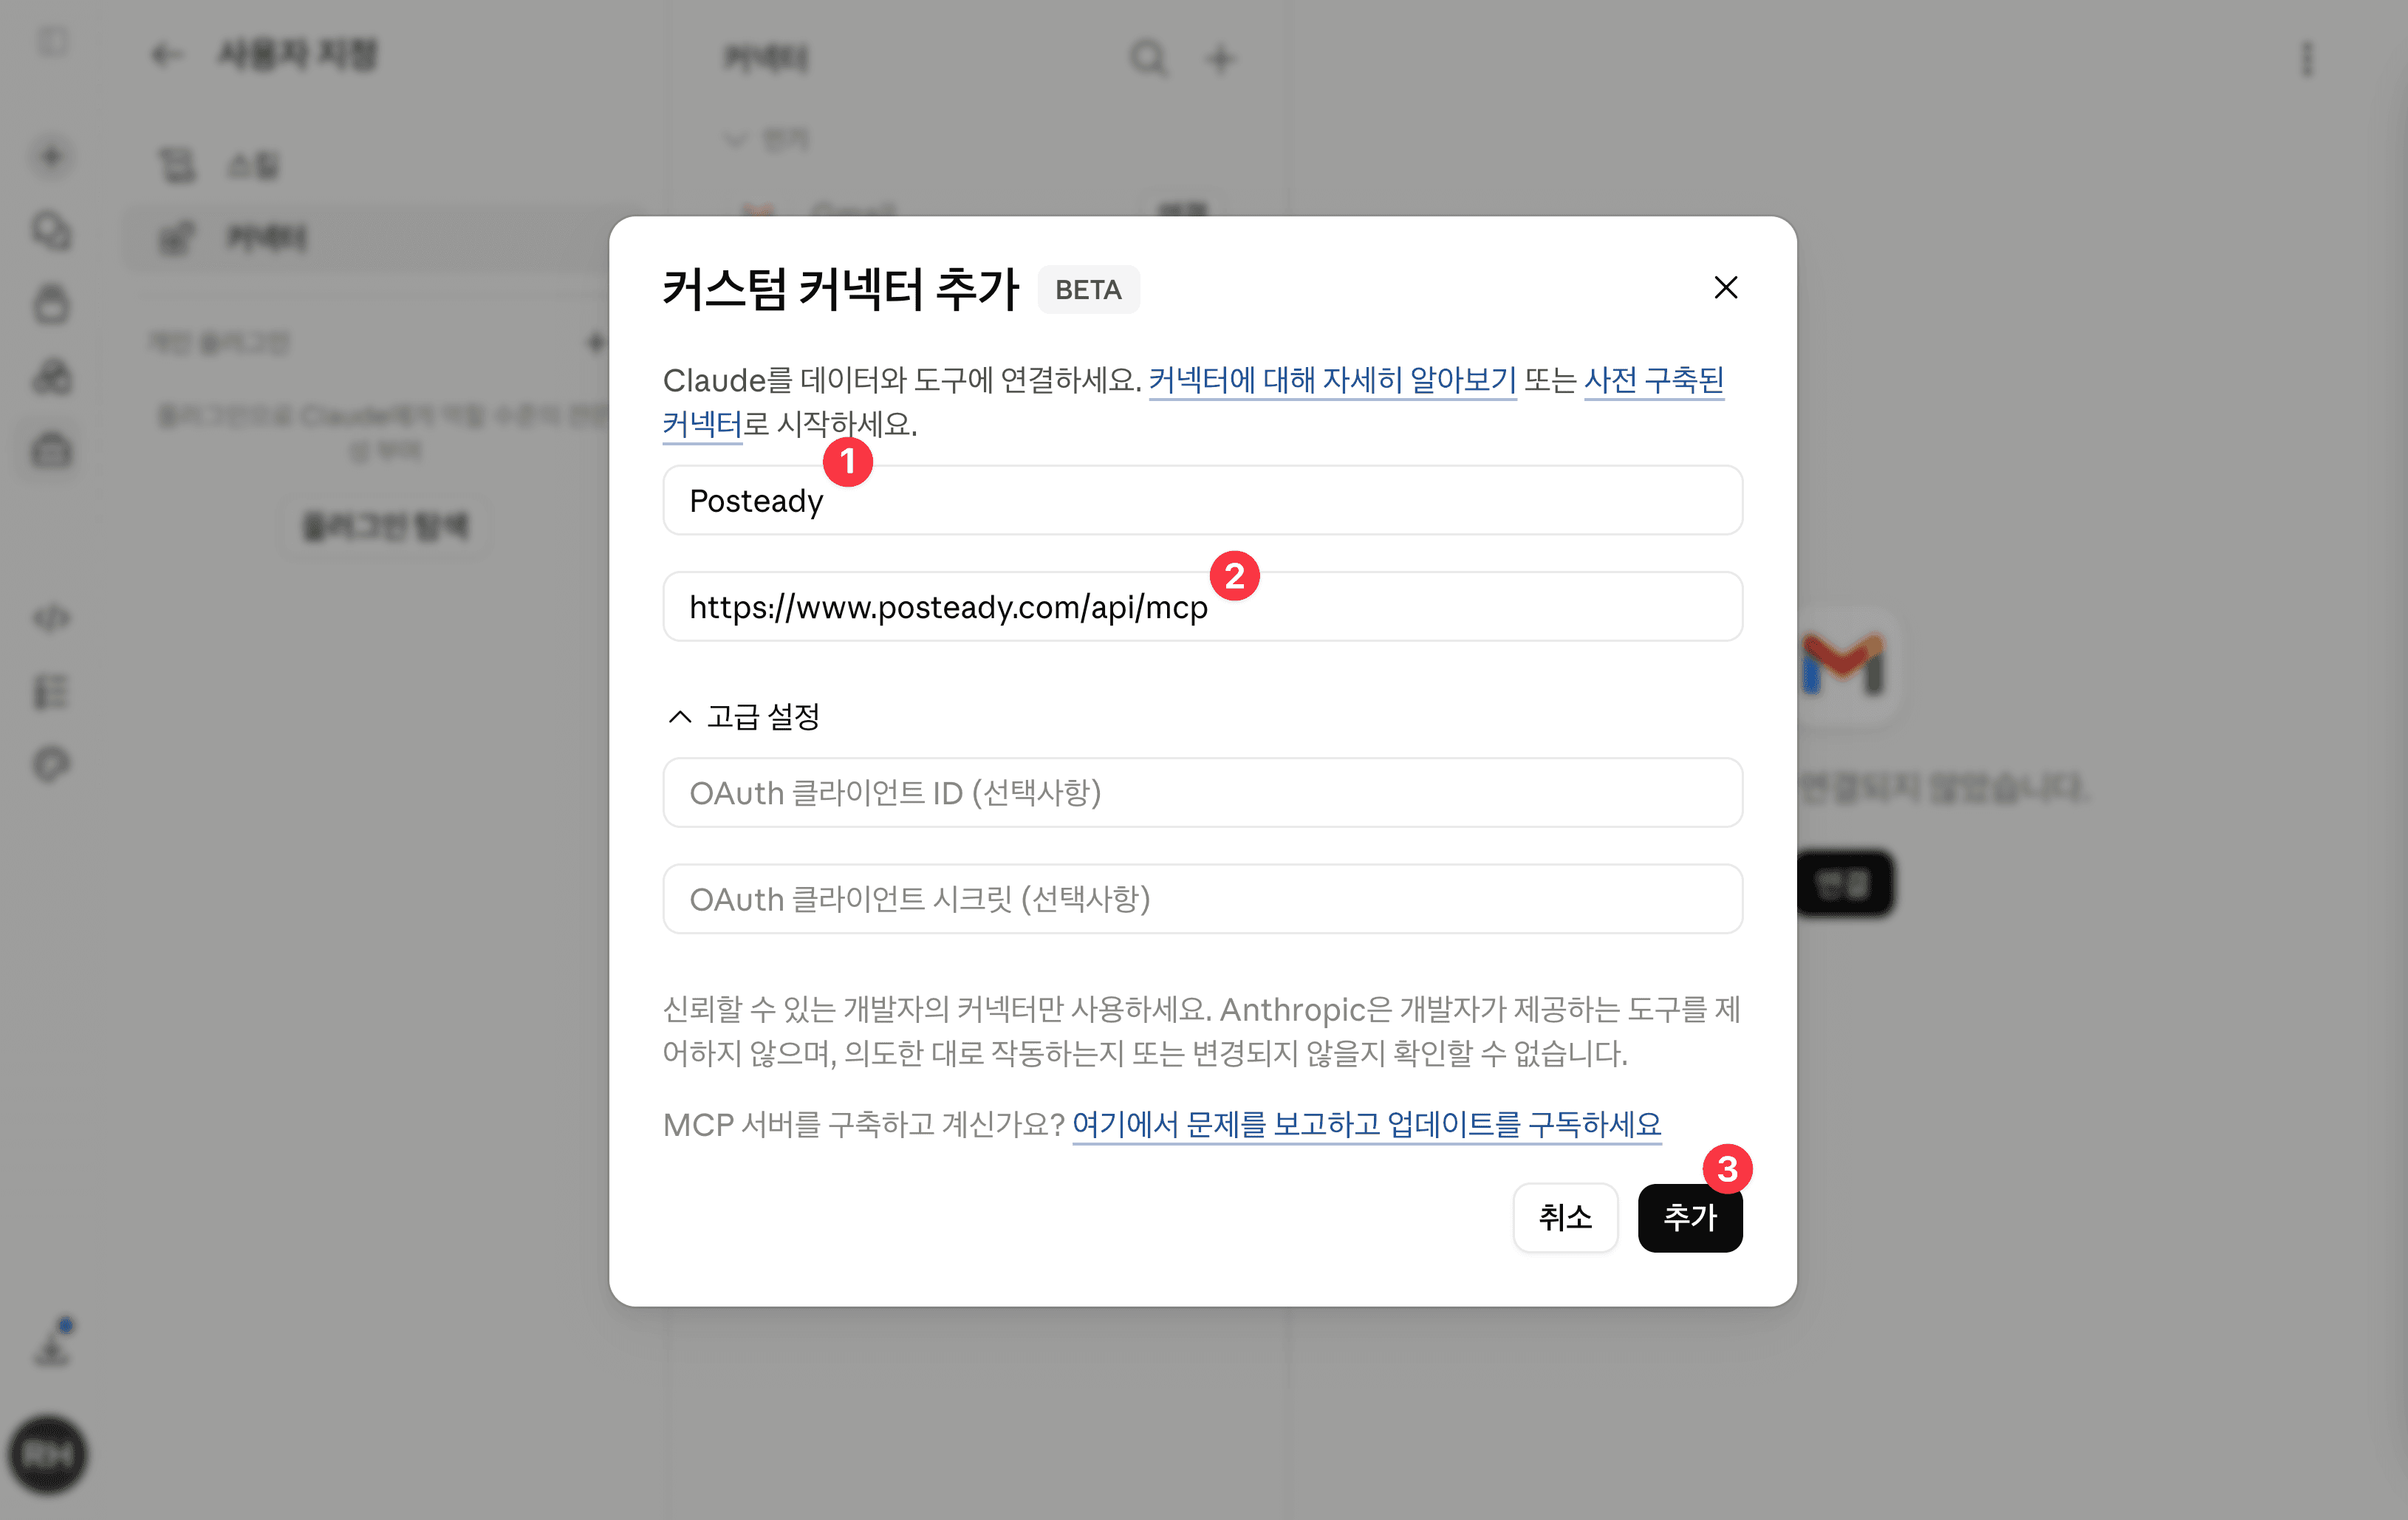The width and height of the screenshot is (2408, 1520).
Task: Open the three-dot menu at top right
Action: 2308,58
